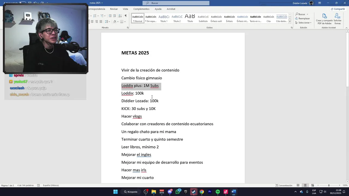
Task: Click the line 'Leer libros, mínimo 2'
Action: 140,147
